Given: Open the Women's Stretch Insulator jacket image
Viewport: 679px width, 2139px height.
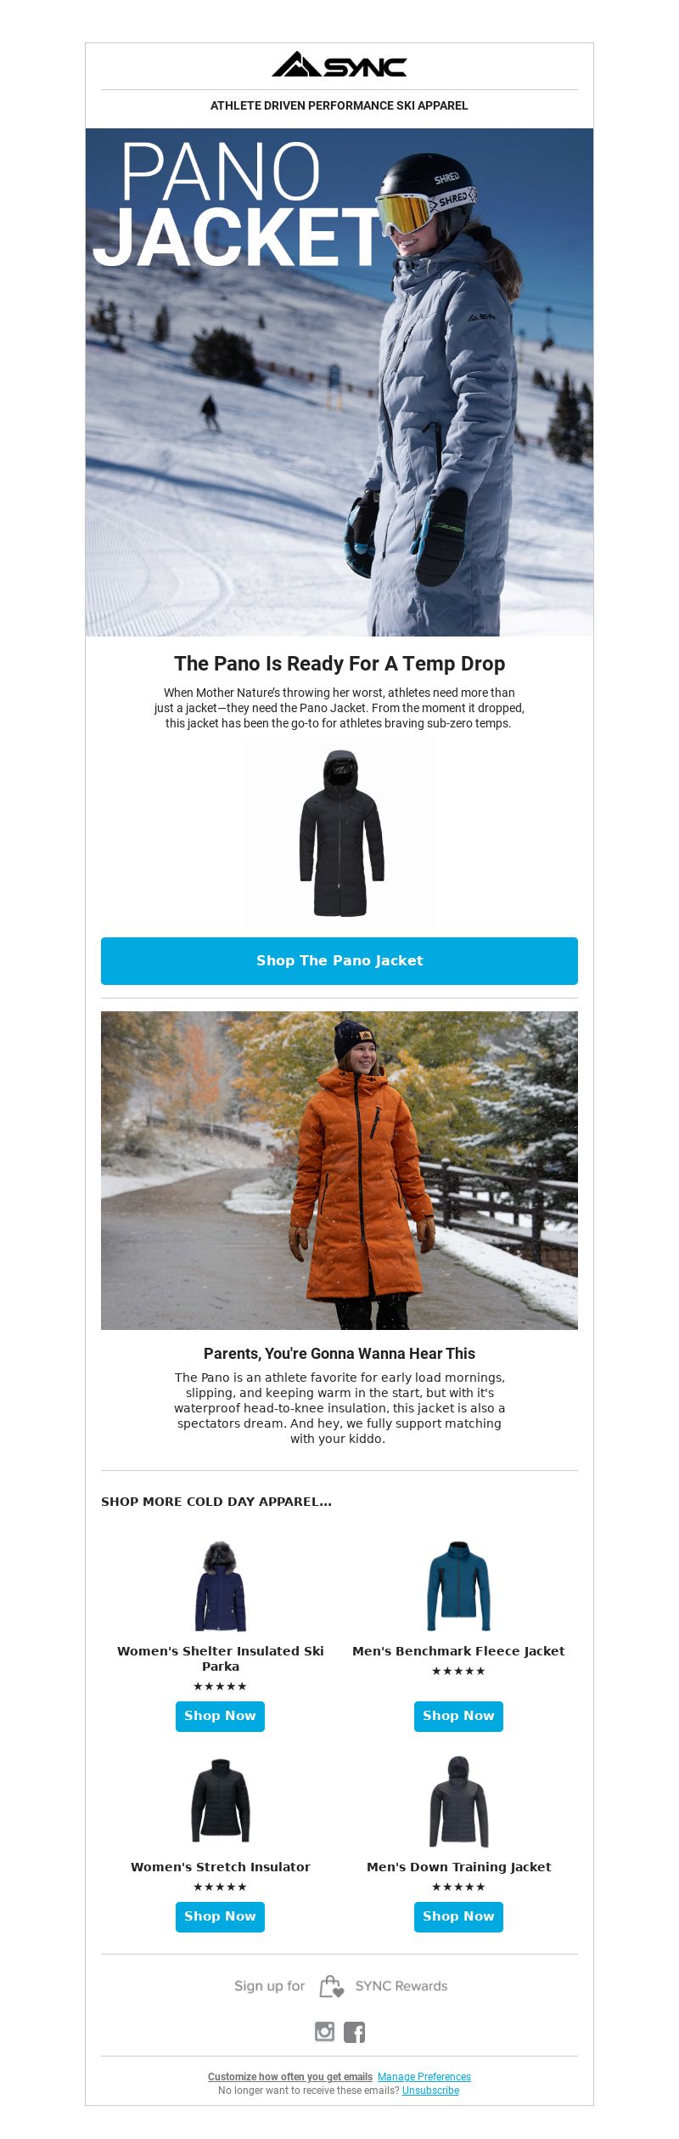Looking at the screenshot, I should [220, 1801].
